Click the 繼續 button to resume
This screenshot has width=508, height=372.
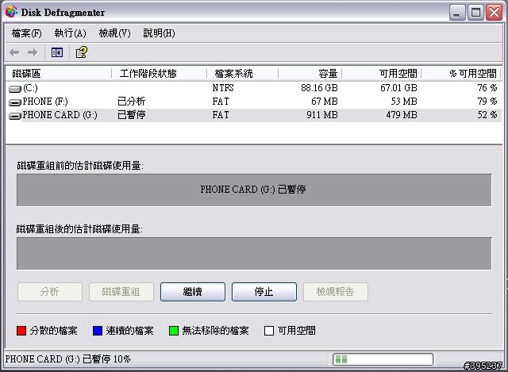tap(193, 292)
